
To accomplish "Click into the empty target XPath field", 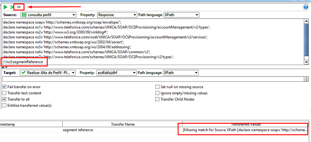I will (153, 79).
